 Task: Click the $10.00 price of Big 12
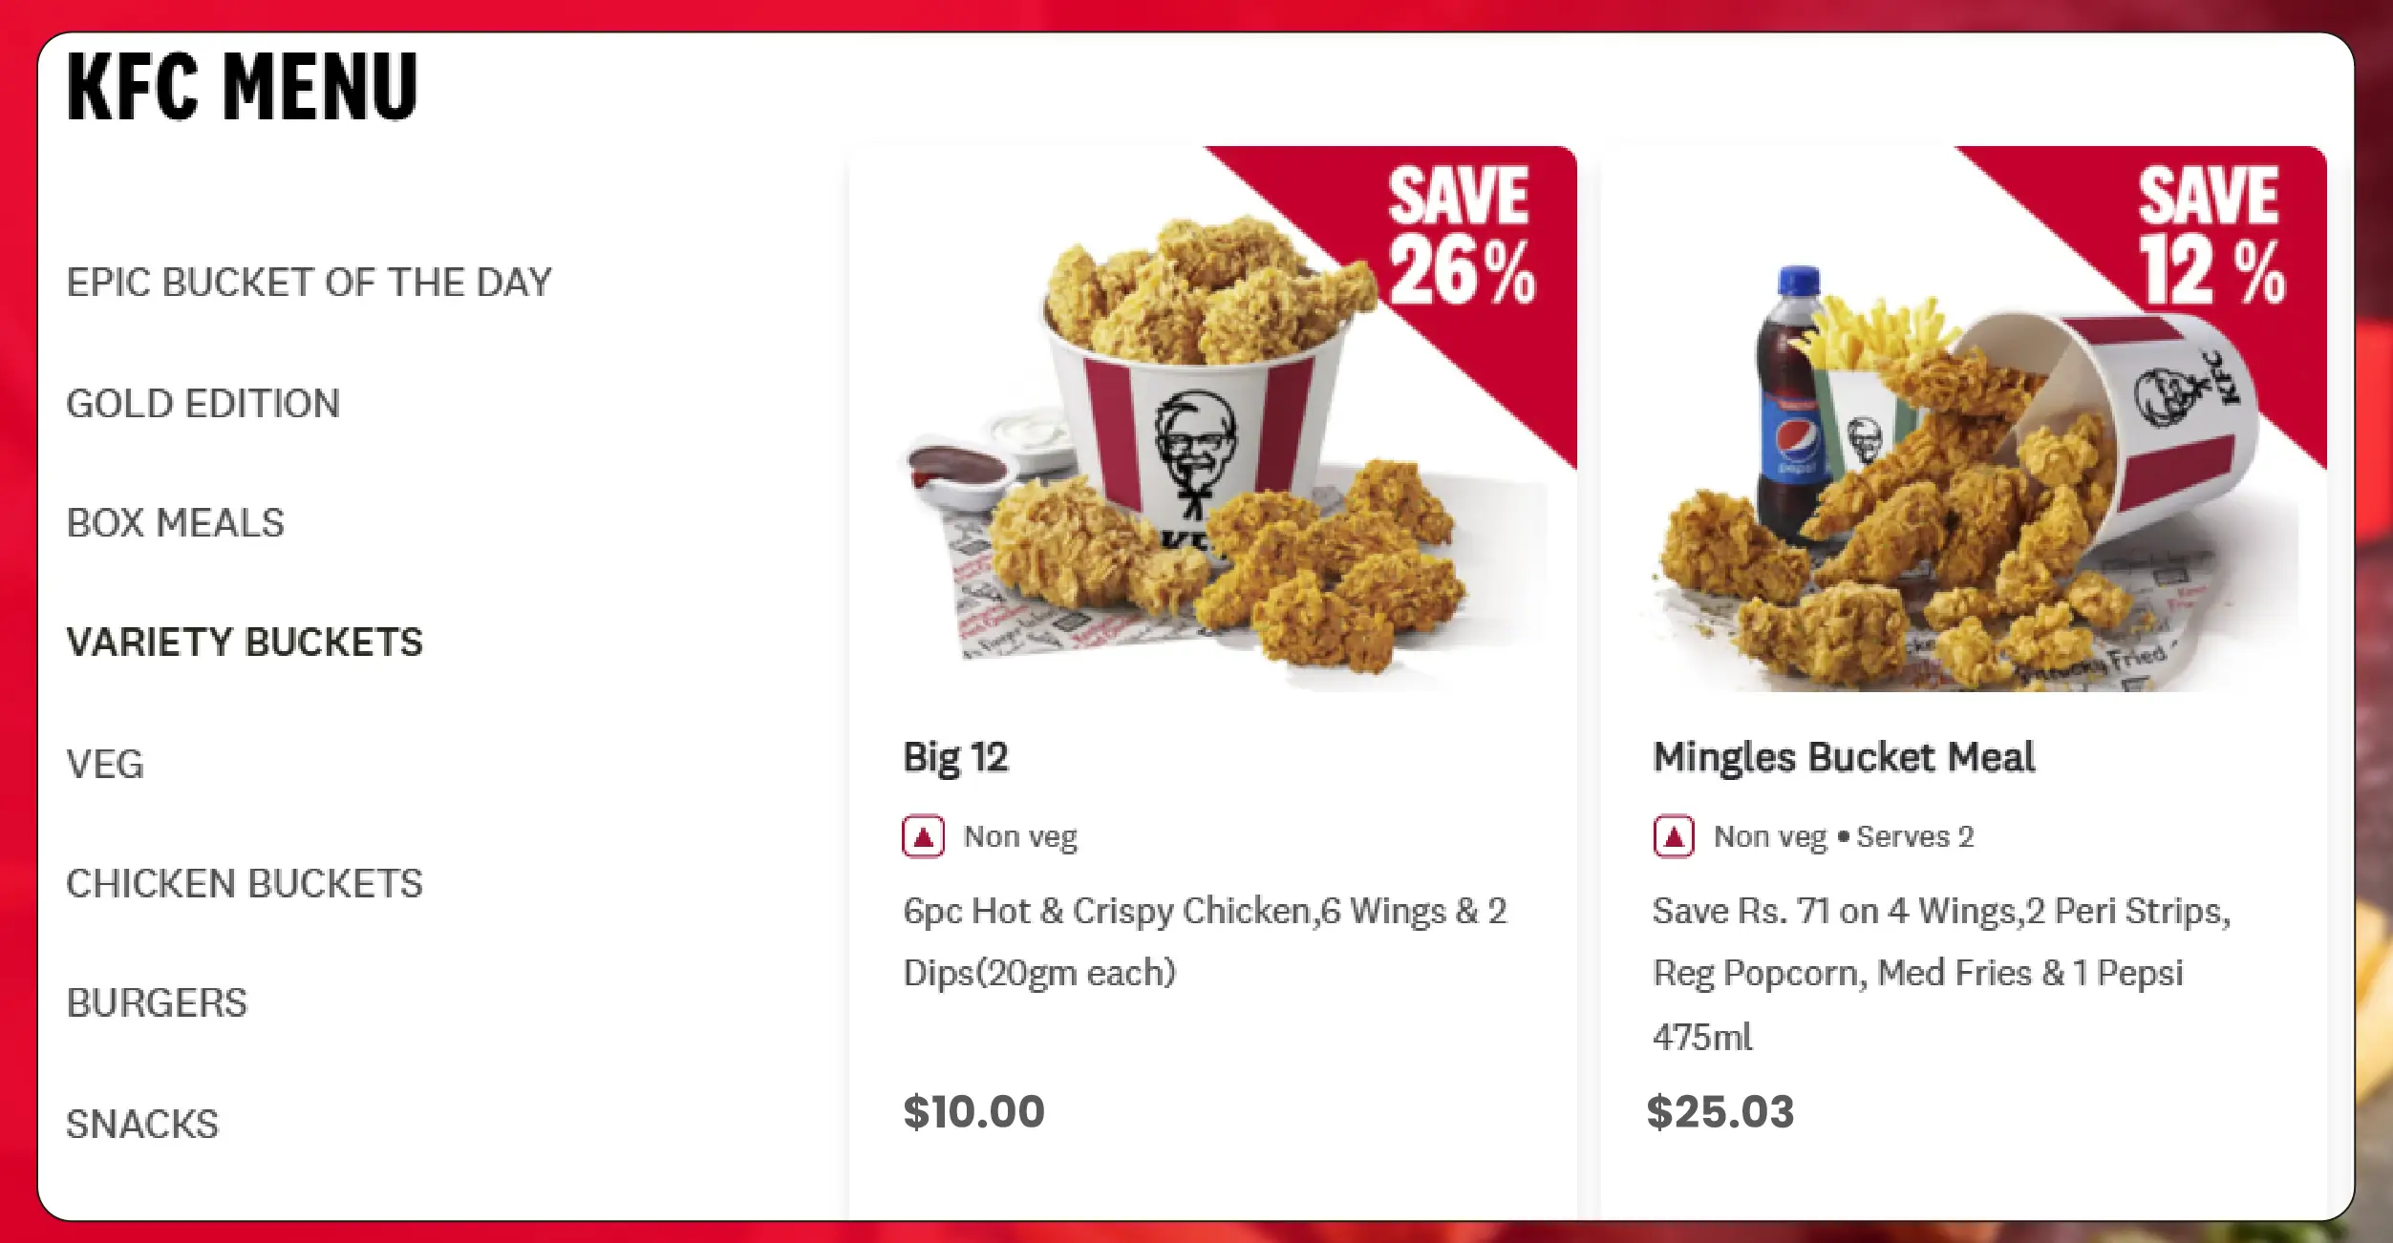coord(973,1112)
